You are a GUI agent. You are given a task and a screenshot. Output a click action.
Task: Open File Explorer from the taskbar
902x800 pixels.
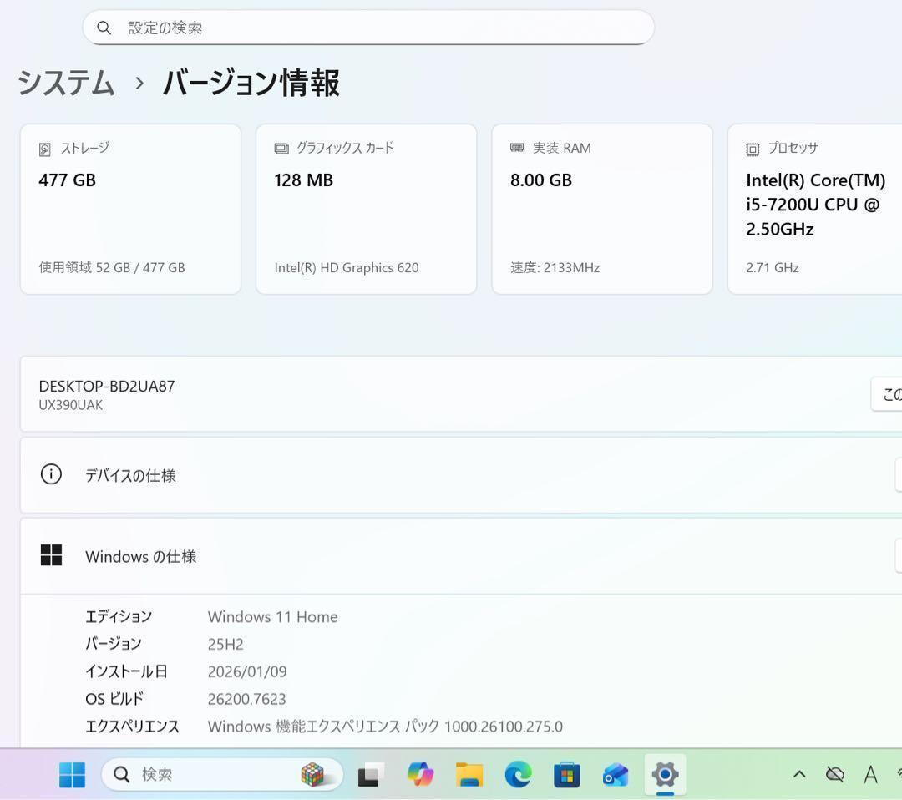(469, 775)
